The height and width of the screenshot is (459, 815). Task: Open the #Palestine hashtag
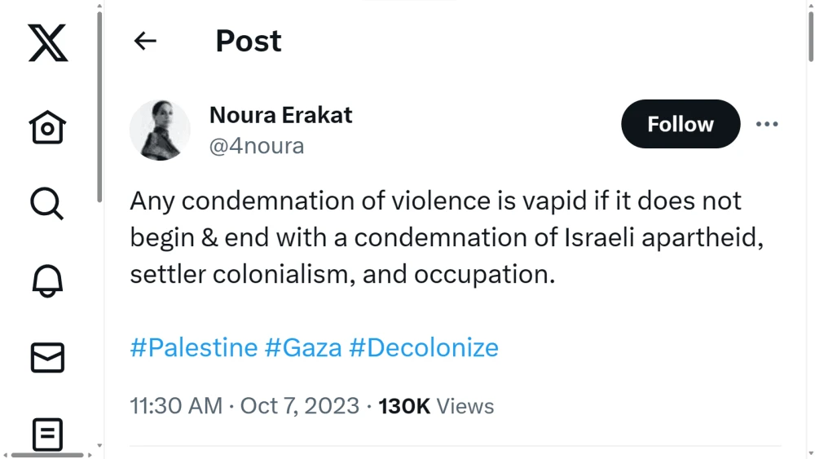tap(193, 347)
